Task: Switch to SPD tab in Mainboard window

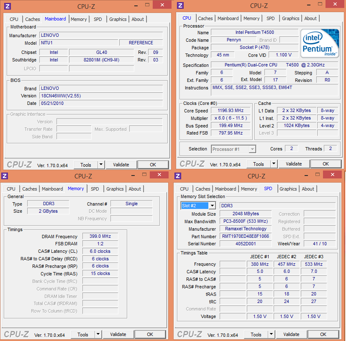Action: pyautogui.click(x=97, y=19)
